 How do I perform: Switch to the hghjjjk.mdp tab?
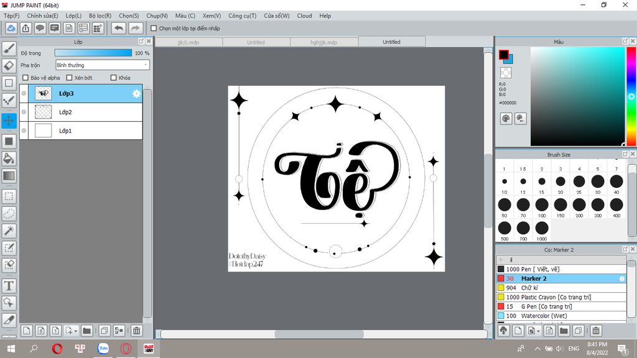323,42
